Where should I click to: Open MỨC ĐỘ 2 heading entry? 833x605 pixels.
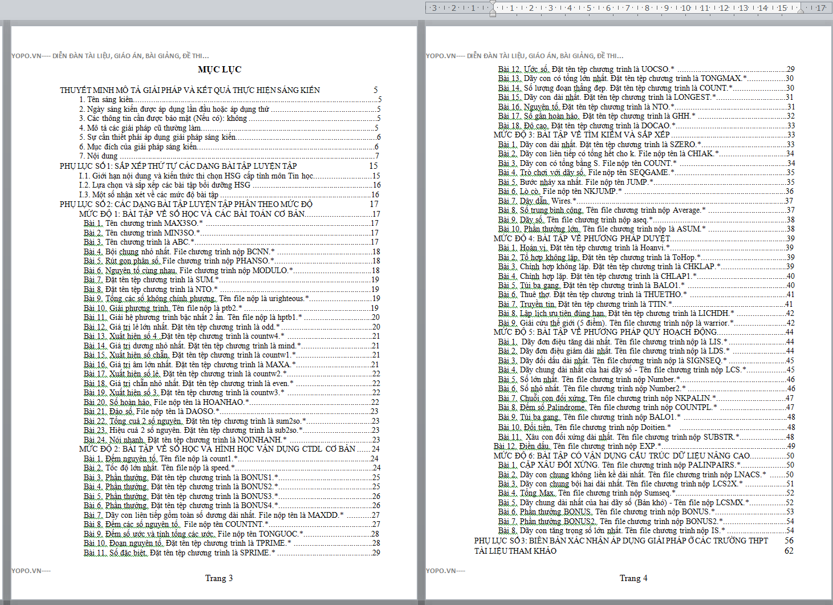tap(229, 449)
